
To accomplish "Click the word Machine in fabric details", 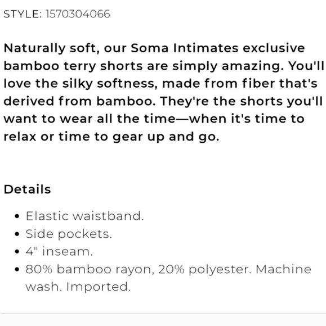I will pyautogui.click(x=283, y=269).
